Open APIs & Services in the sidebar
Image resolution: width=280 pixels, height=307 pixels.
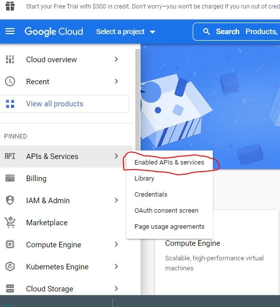[x=66, y=157]
